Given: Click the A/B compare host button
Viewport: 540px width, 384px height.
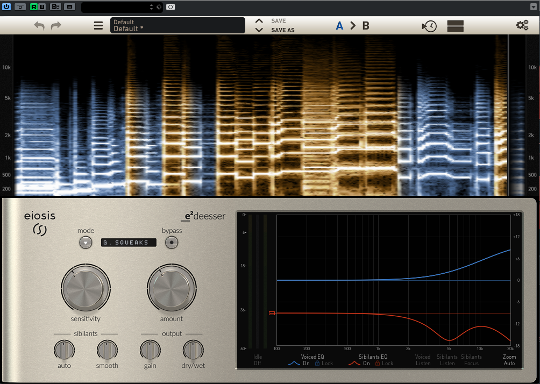Looking at the screenshot, I should tap(55, 6).
